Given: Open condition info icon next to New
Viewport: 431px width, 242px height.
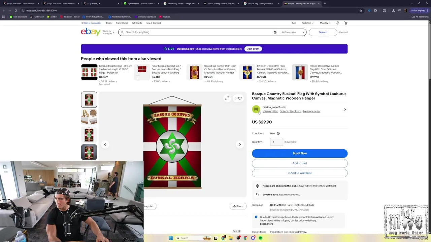Looking at the screenshot, I should coord(278,133).
